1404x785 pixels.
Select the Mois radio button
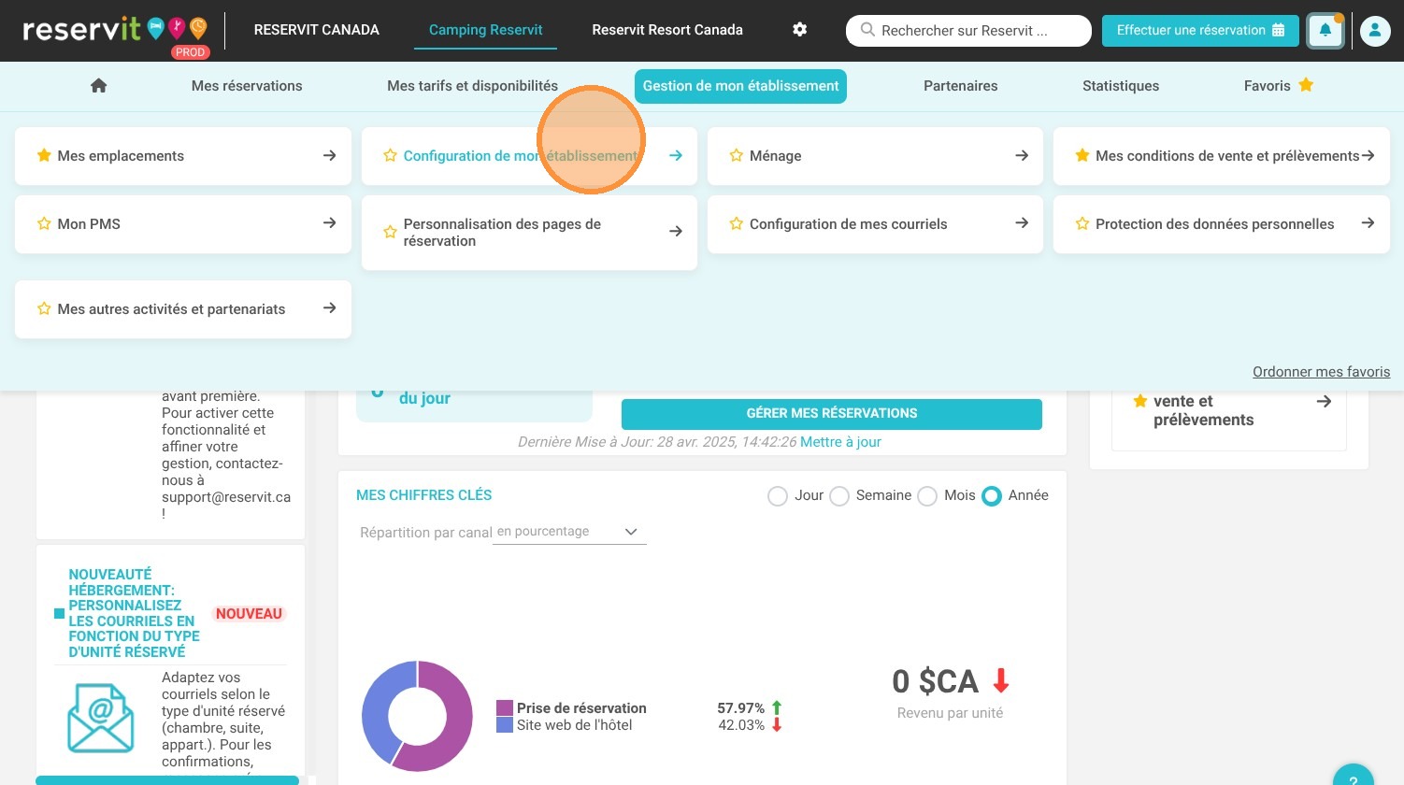[927, 496]
